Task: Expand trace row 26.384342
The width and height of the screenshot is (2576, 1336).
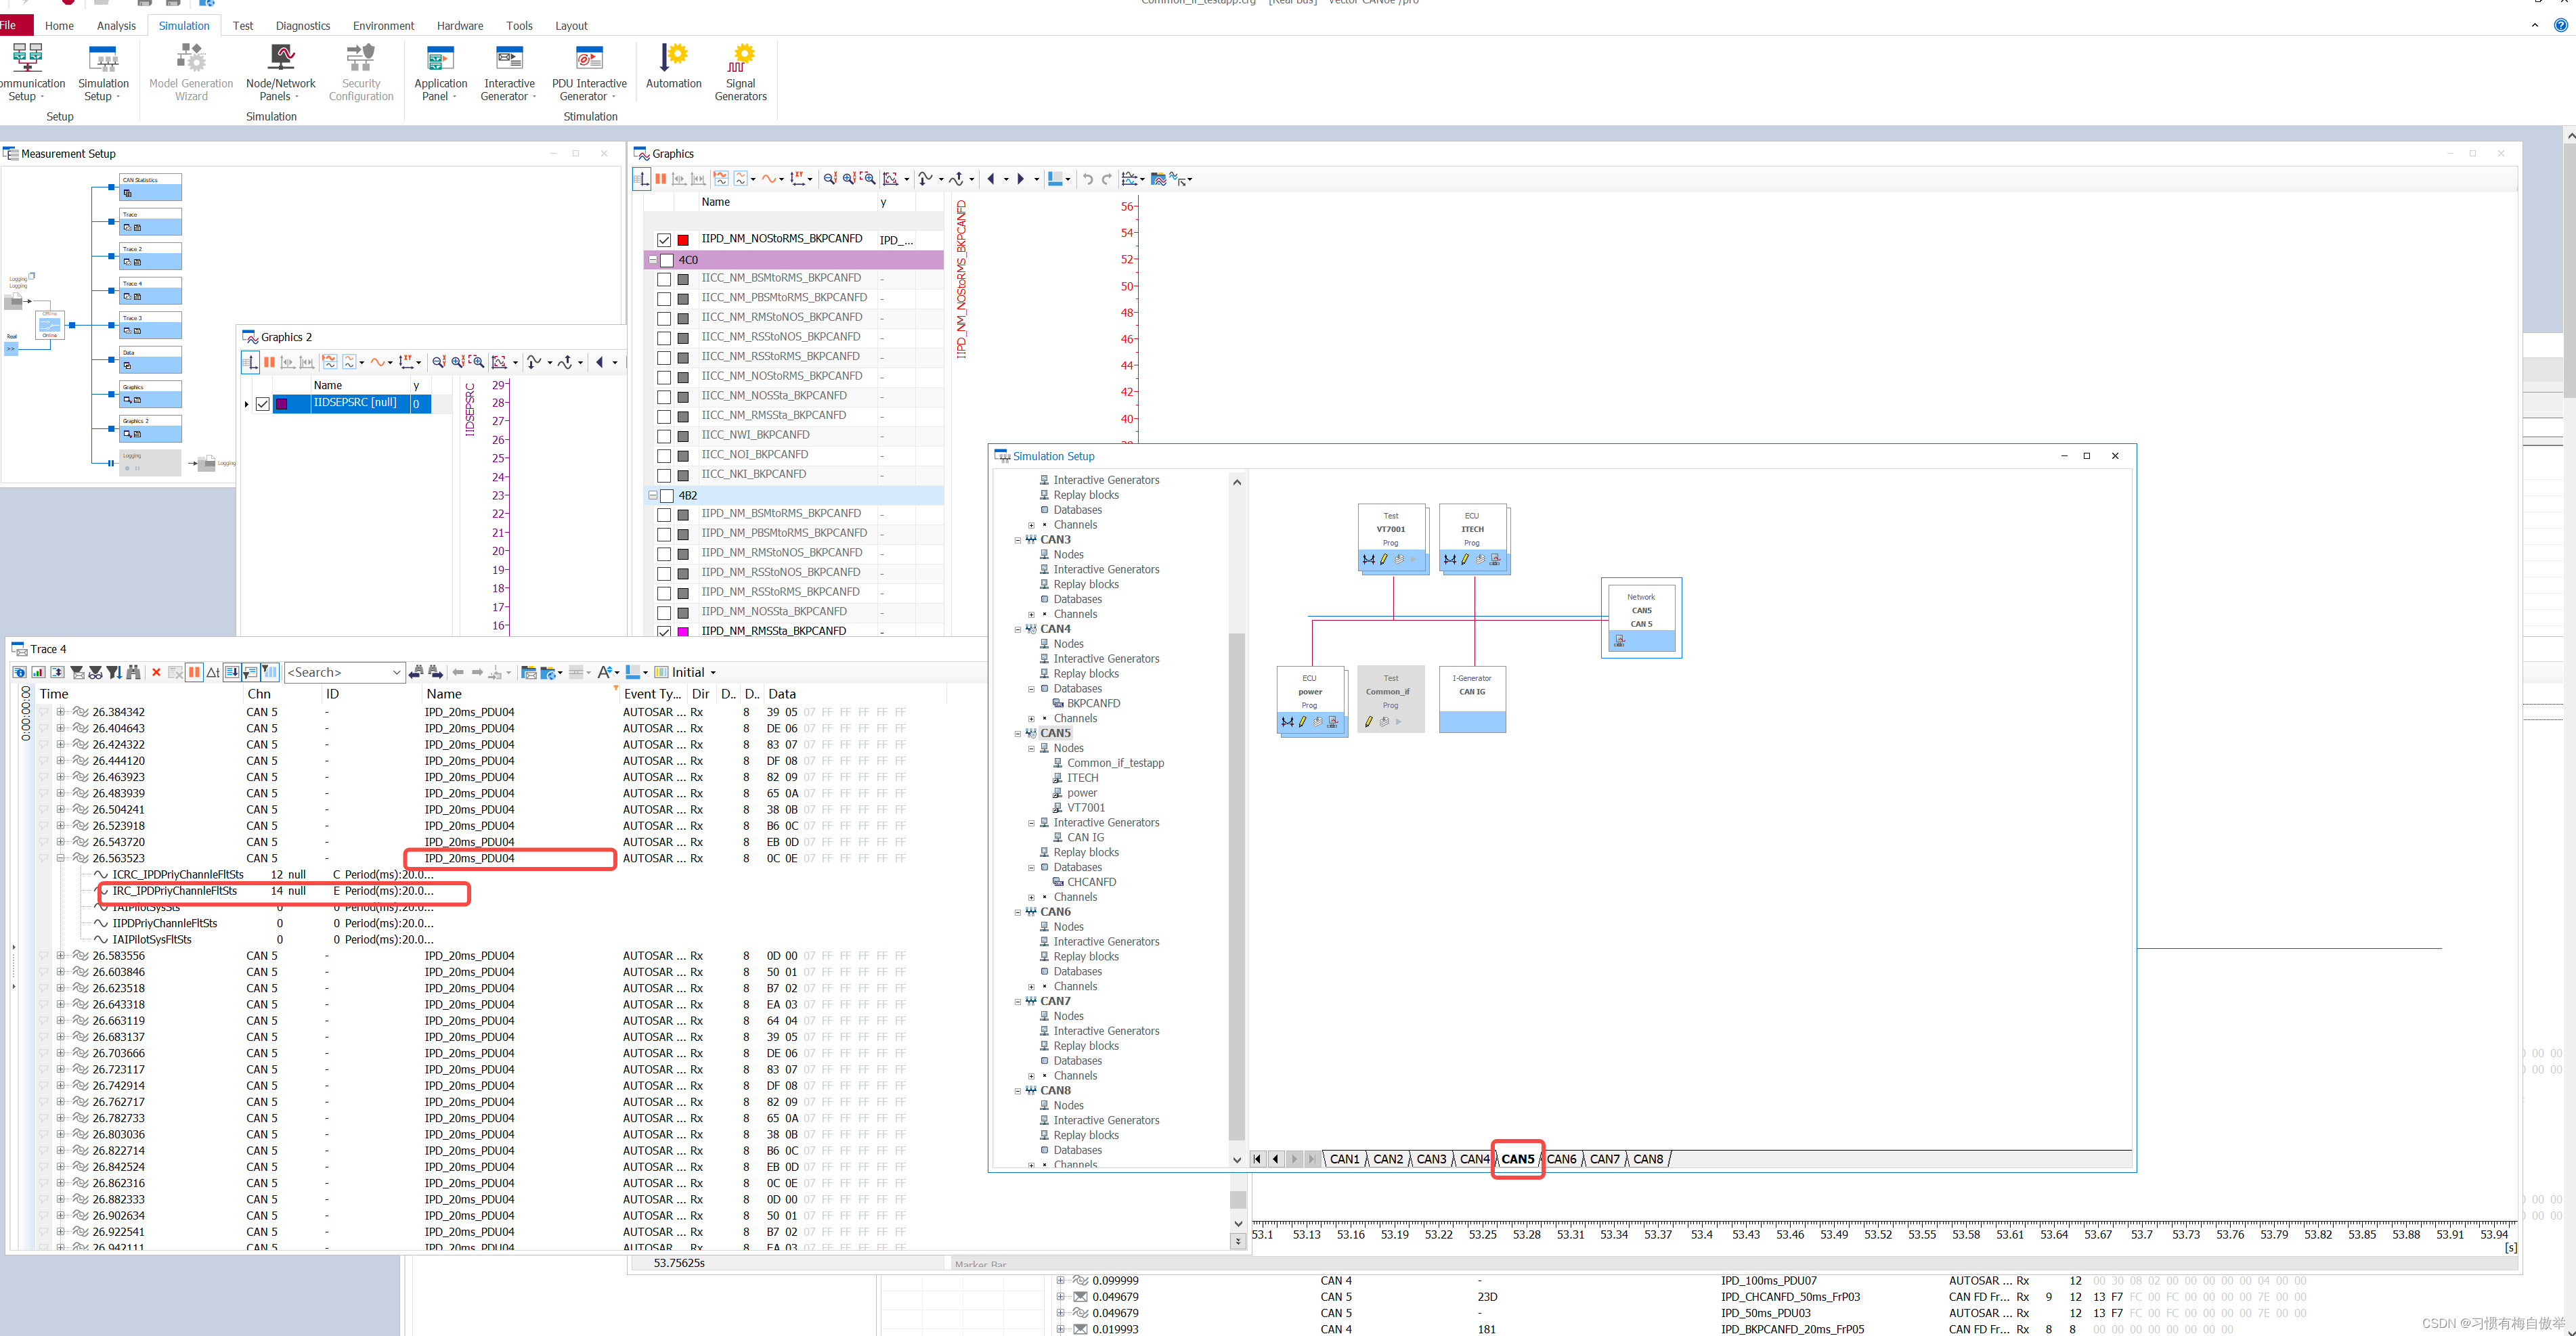Action: [60, 712]
